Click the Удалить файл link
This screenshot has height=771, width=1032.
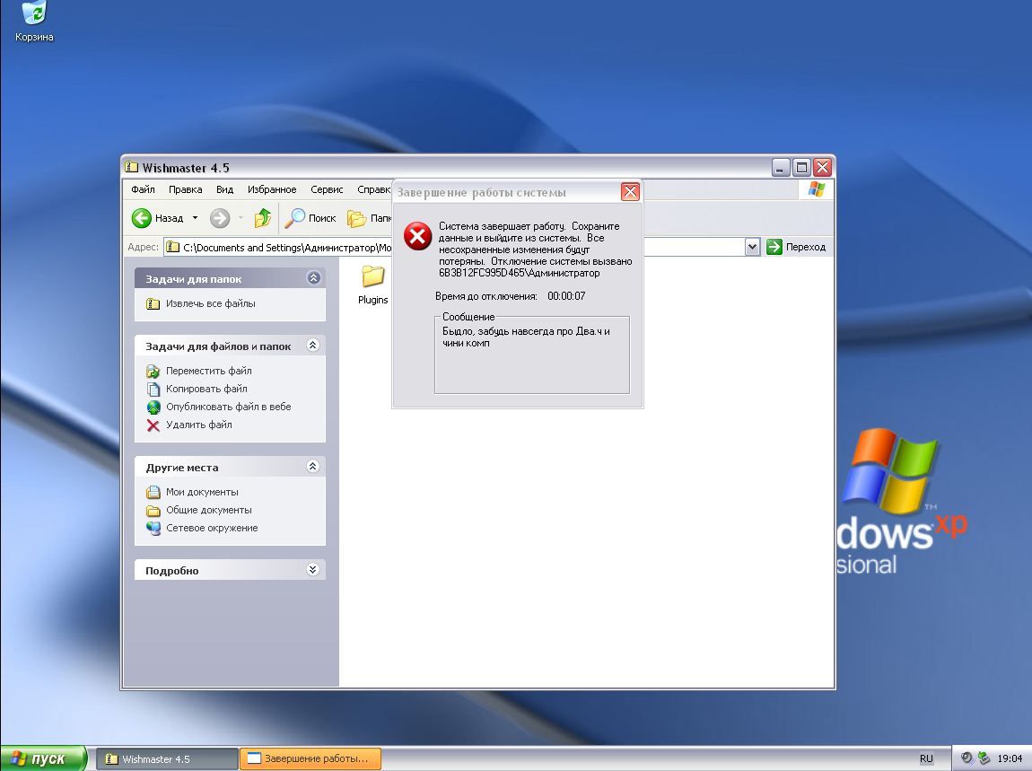pyautogui.click(x=198, y=425)
